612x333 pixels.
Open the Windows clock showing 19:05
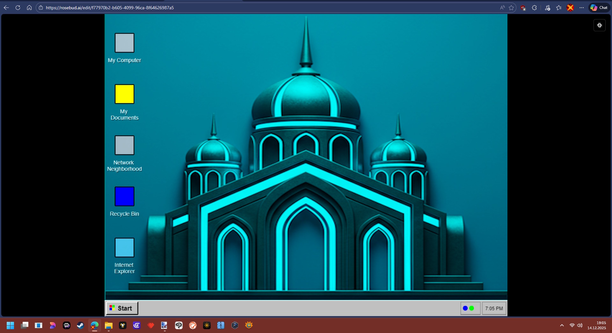(597, 325)
